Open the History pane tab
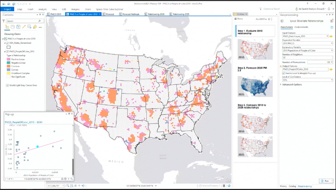This screenshot has width=336, height=190. 283,186
